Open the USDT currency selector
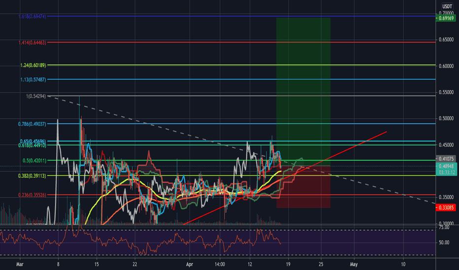459x270 pixels. point(447,6)
